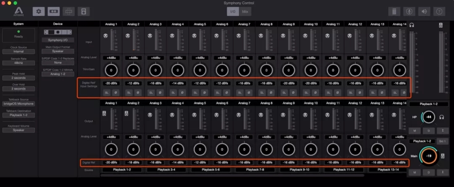Switch to the I/O tab
Viewport: 454px width, 187px height.
233,12
